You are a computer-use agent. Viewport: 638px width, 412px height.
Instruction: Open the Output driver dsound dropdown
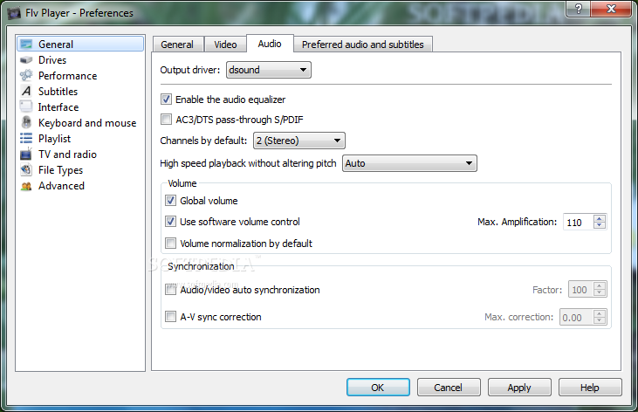coord(269,70)
